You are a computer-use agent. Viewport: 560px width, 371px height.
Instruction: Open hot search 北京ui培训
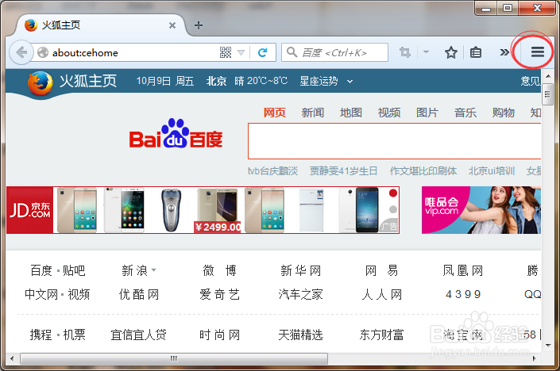pyautogui.click(x=492, y=171)
